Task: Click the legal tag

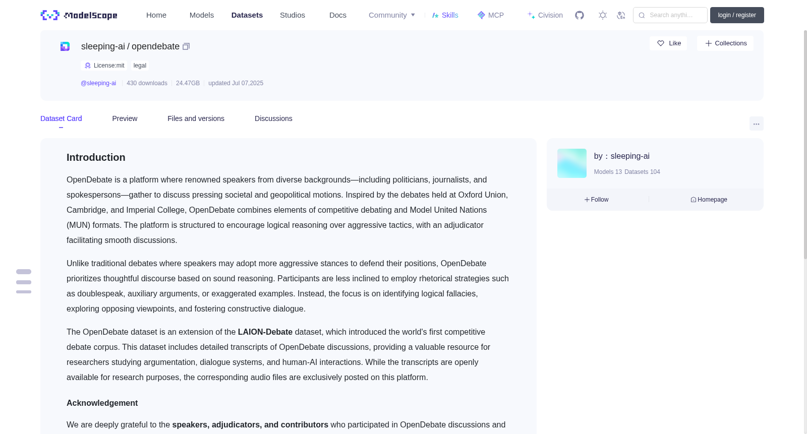Action: coord(140,66)
